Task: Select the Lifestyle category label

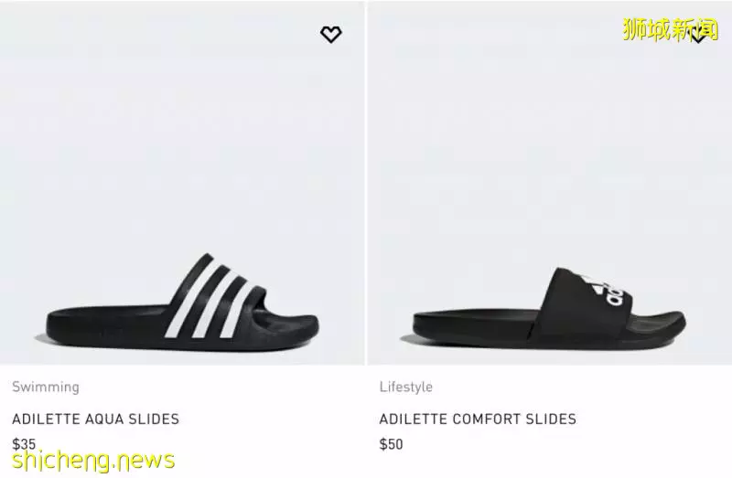Action: (x=406, y=388)
